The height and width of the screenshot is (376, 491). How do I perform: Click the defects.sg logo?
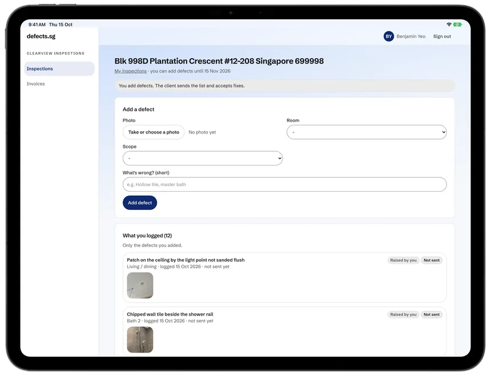pos(41,37)
